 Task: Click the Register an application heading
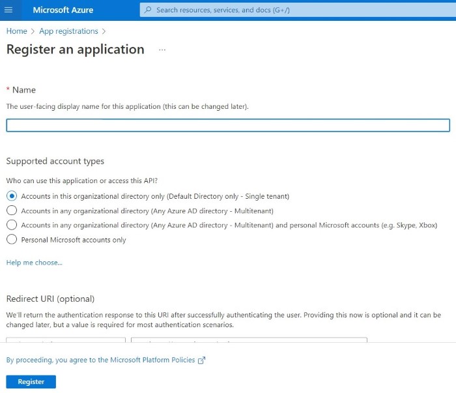[76, 50]
